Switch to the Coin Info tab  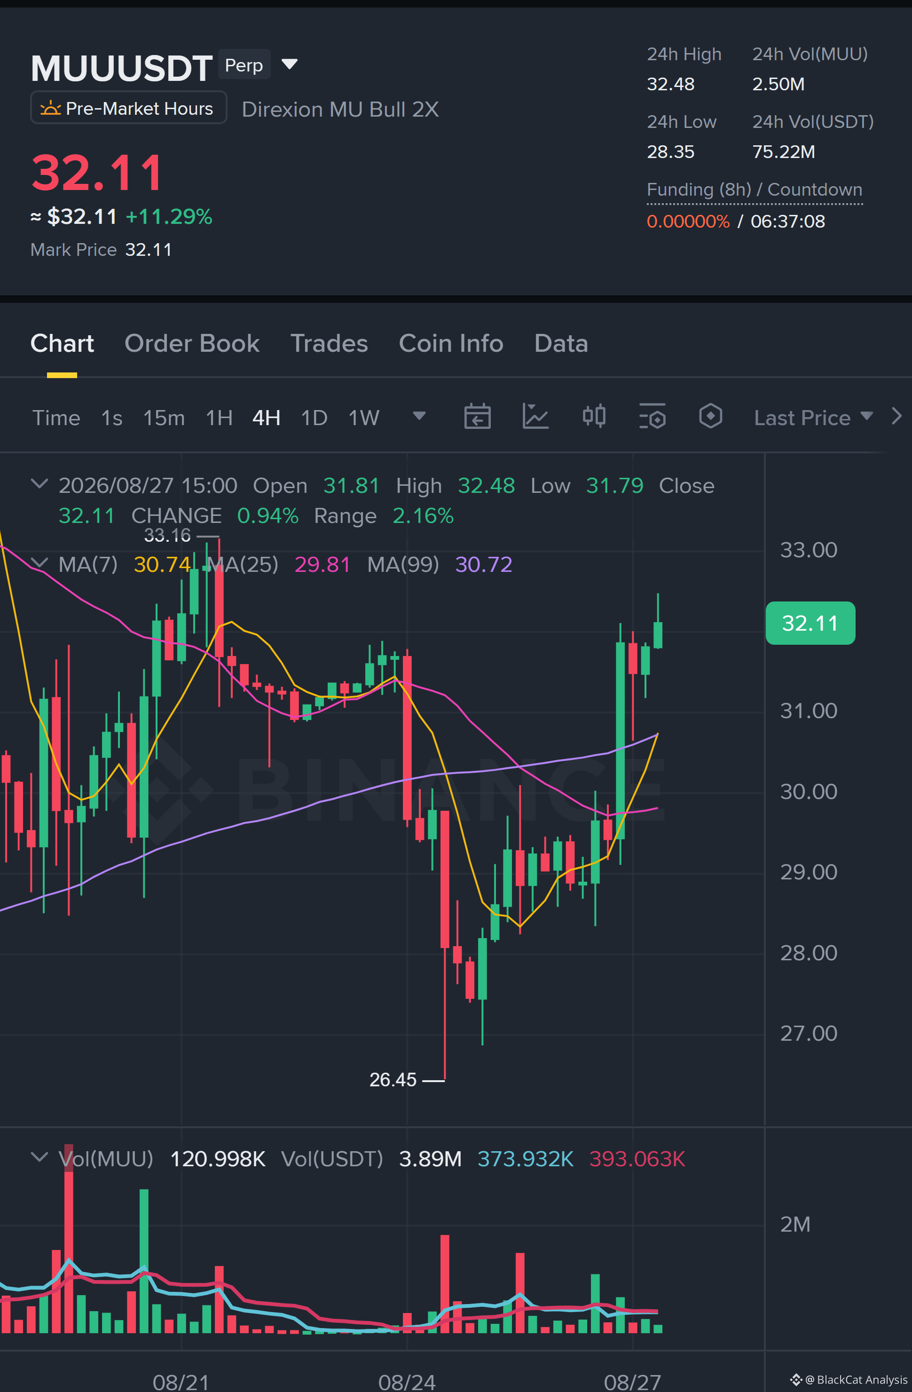click(x=451, y=343)
